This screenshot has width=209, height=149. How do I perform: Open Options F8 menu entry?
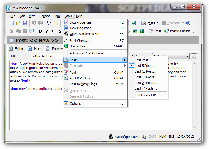pyautogui.click(x=95, y=103)
